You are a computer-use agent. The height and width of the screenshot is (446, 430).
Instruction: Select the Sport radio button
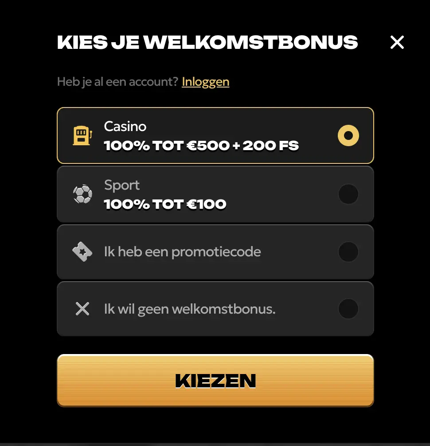(x=348, y=194)
